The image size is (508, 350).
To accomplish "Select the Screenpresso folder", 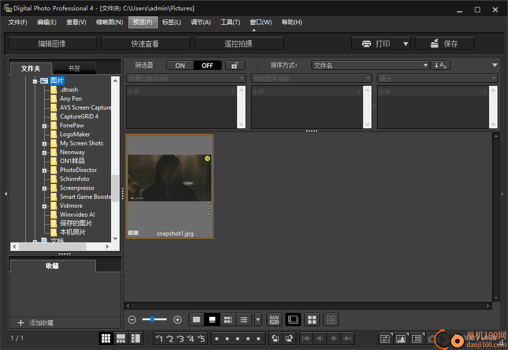I will click(x=77, y=188).
